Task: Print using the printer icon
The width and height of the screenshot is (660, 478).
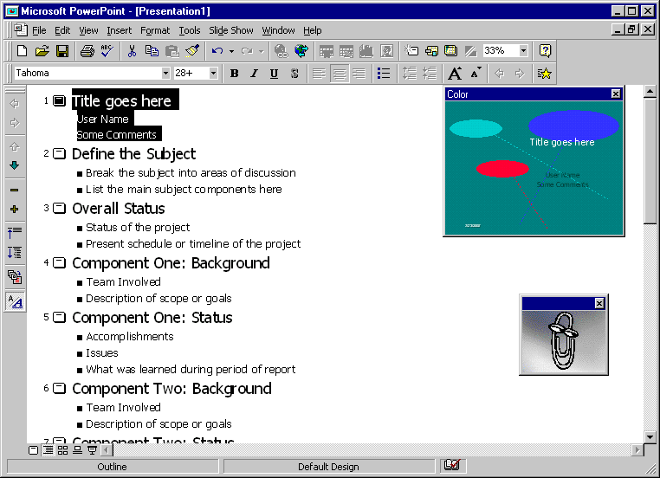Action: pyautogui.click(x=87, y=51)
